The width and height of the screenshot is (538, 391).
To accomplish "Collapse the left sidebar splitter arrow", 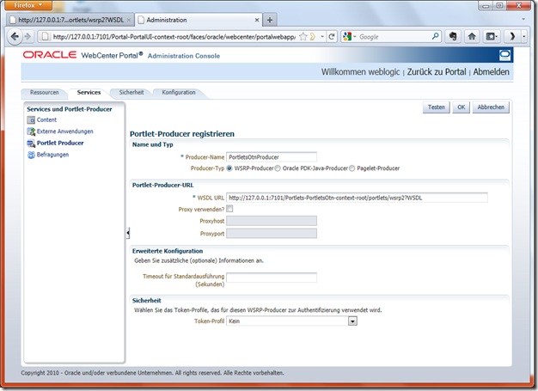I will tap(128, 233).
